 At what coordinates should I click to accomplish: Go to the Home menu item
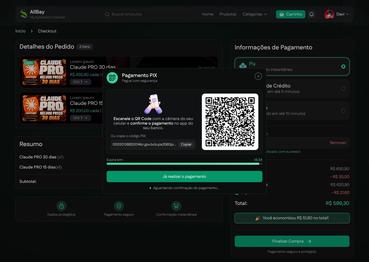click(x=208, y=14)
